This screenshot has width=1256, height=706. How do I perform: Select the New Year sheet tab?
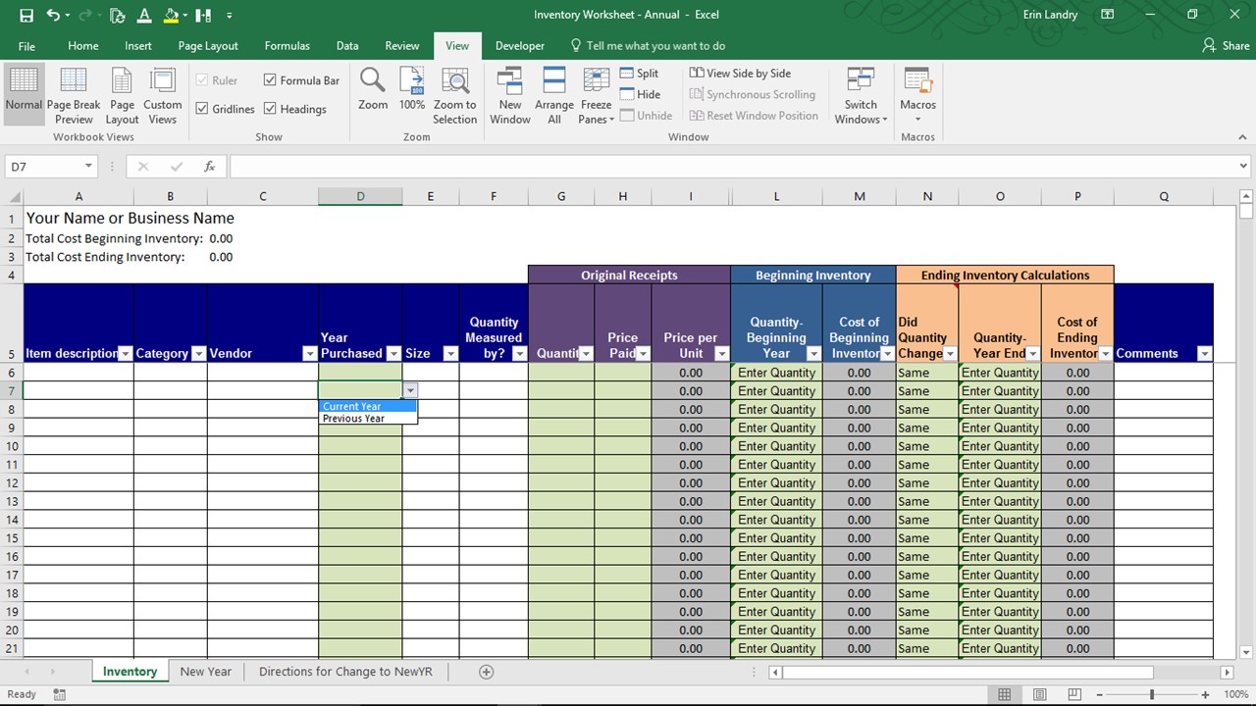[x=206, y=672]
